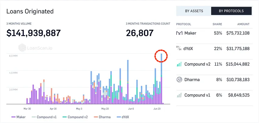The width and height of the screenshot is (259, 123).
Task: Click the LoanScan.io watermark logo
Action: tap(35, 48)
